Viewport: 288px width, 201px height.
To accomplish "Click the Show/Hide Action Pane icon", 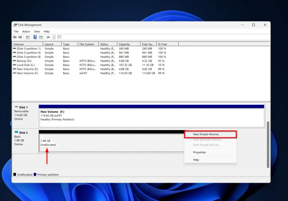I will point(41,37).
